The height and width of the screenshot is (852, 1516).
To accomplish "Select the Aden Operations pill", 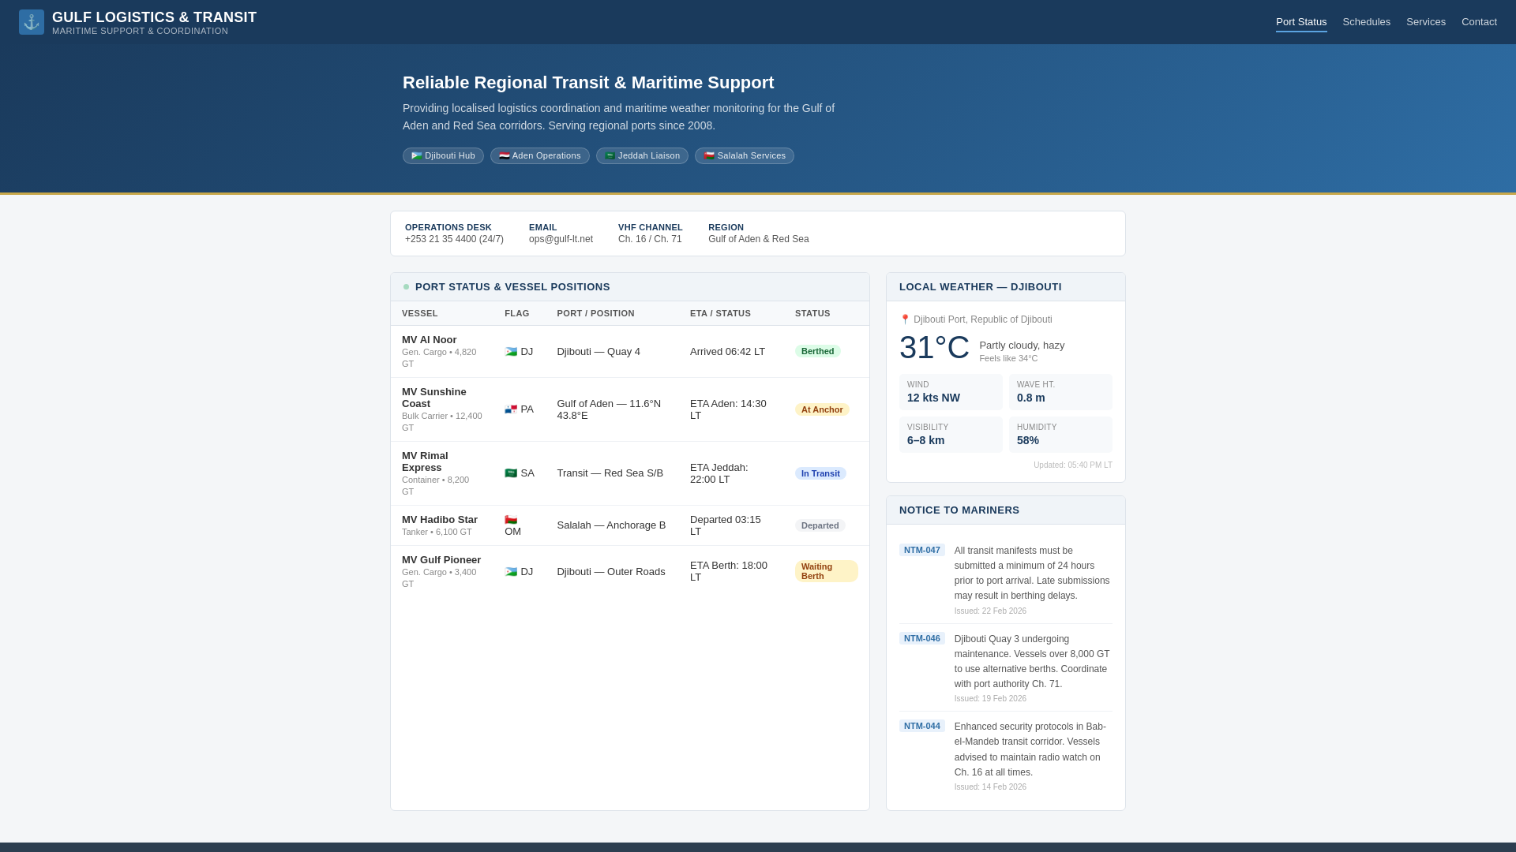I will pyautogui.click(x=539, y=156).
